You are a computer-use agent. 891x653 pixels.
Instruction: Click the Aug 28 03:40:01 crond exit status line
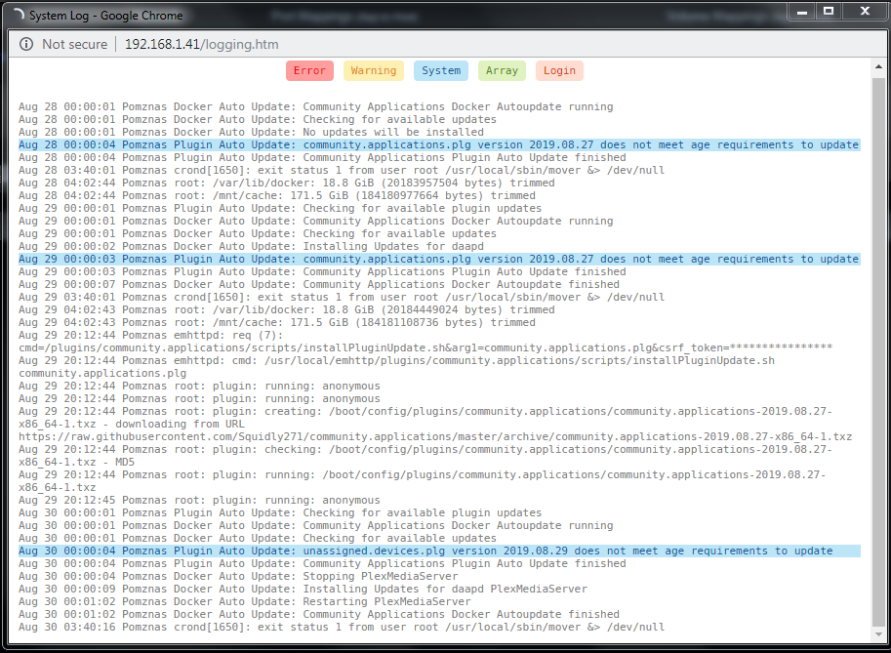pos(342,170)
